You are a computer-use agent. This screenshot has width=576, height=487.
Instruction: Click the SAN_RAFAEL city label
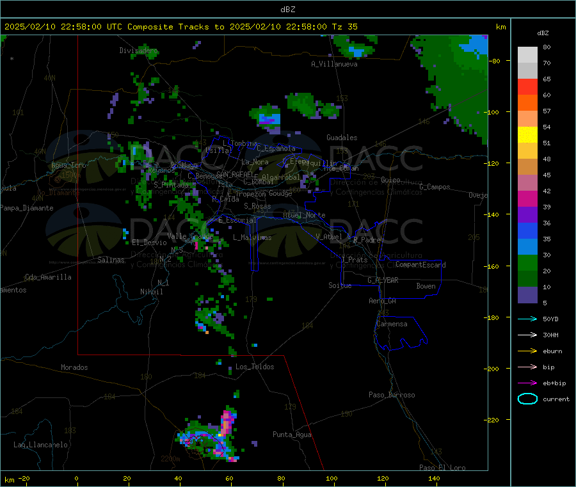(x=234, y=174)
